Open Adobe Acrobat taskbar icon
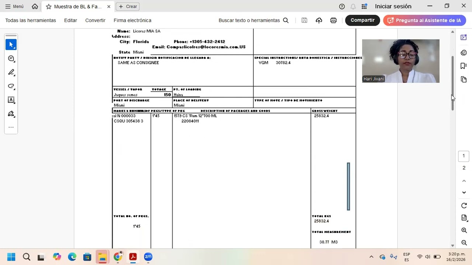The image size is (472, 265). [x=133, y=257]
